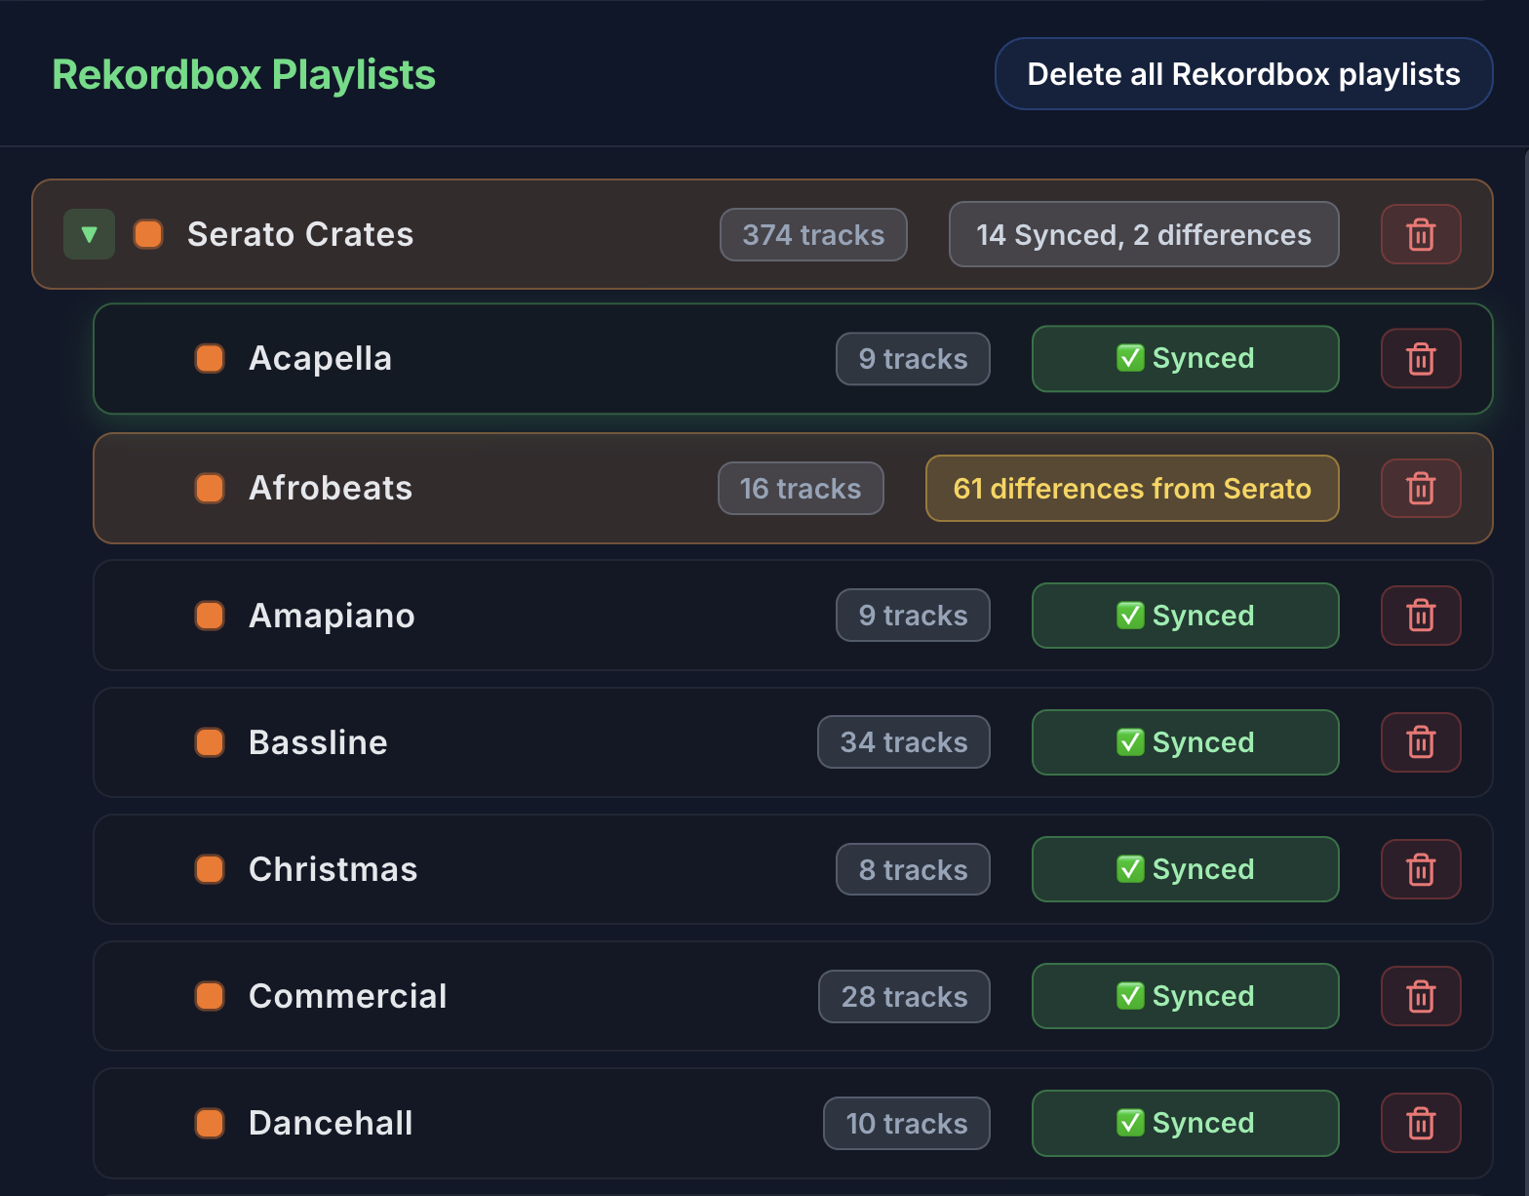Click the 16 tracks badge on Afrobeats
Screen dimensions: 1529x1196
(801, 488)
